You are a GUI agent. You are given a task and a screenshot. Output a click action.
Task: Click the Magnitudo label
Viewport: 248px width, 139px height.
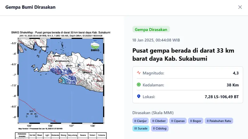[153, 73]
